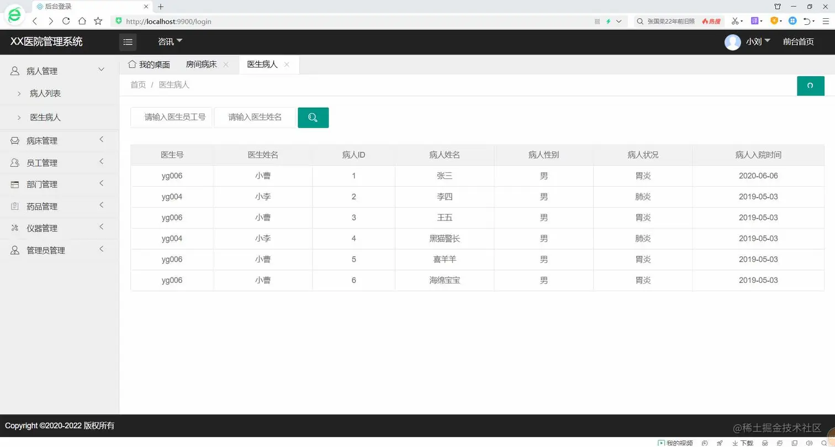This screenshot has width=835, height=447.
Task: Click the browser back arrow
Action: [35, 21]
